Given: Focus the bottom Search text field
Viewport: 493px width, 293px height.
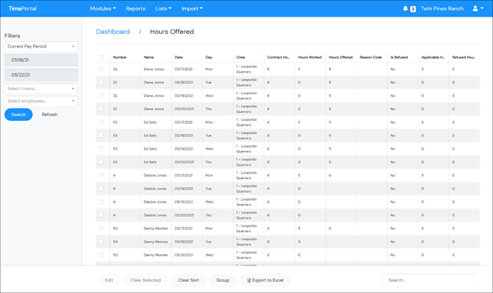Looking at the screenshot, I should [x=429, y=280].
